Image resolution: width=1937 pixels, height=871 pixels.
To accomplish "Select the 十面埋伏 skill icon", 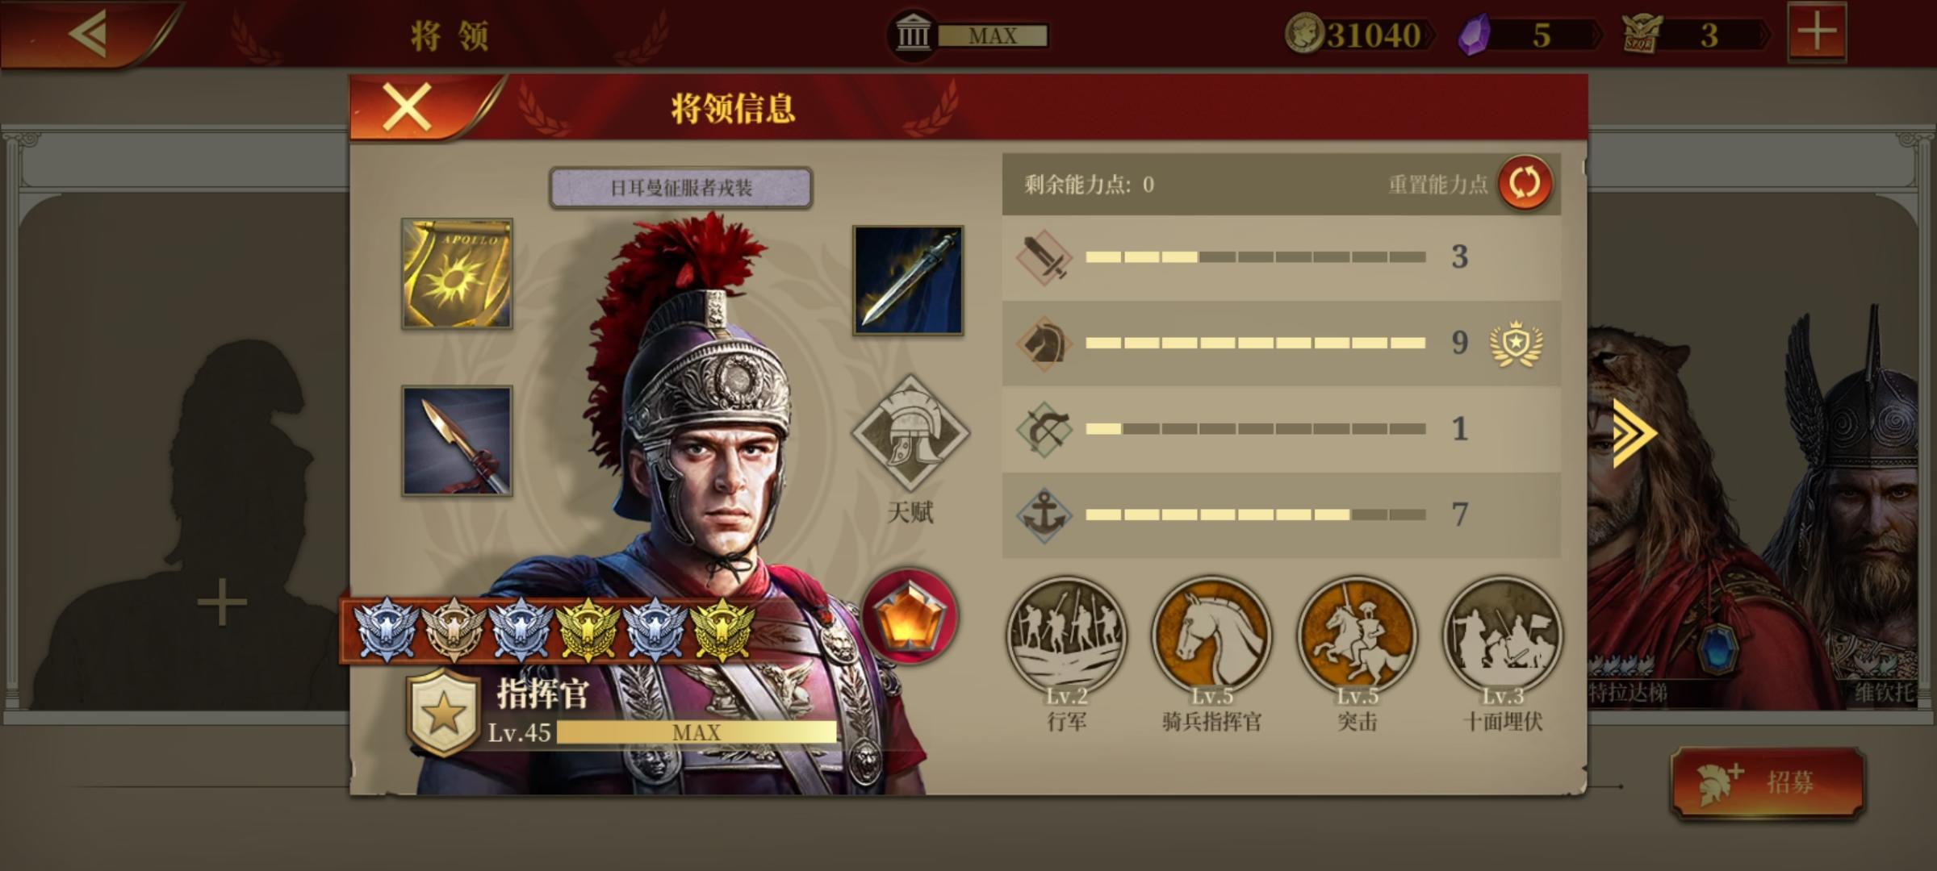I will coord(1502,636).
